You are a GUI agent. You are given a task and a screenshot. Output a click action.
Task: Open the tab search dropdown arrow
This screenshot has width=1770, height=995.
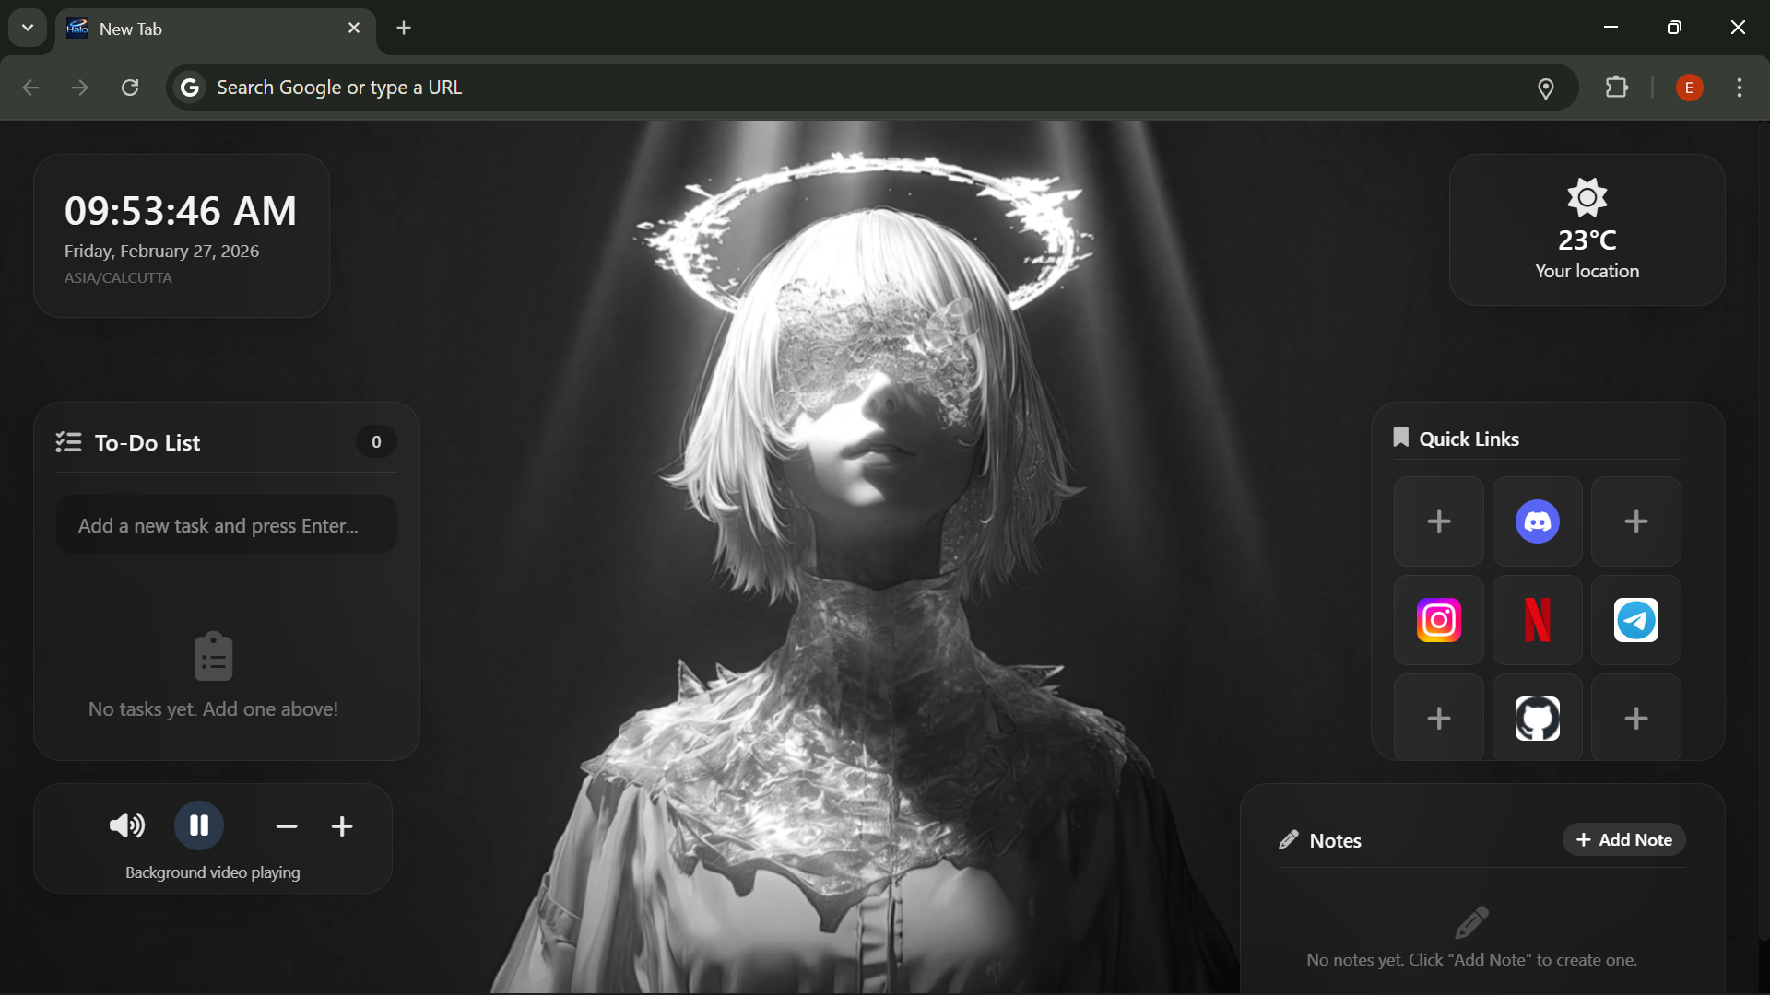click(27, 28)
